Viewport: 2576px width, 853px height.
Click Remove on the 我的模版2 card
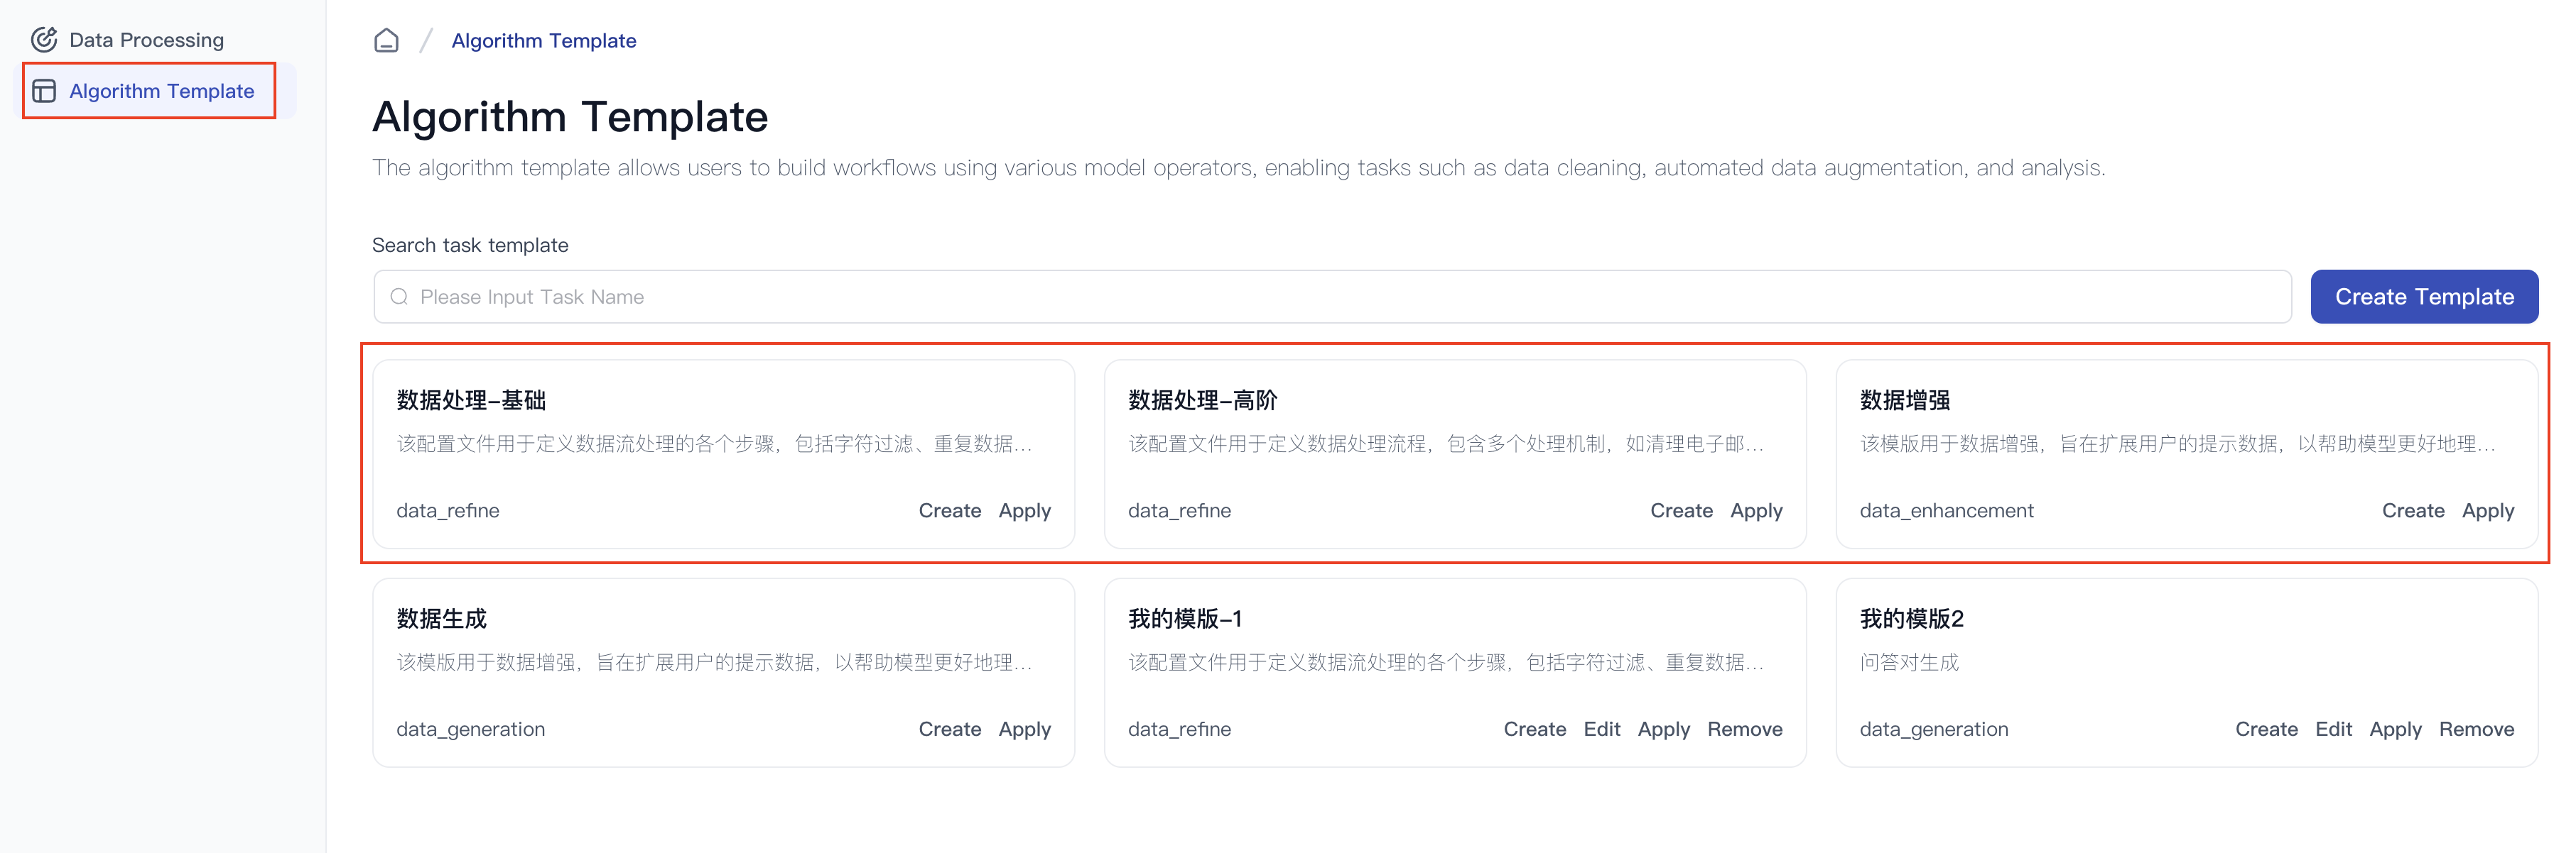pos(2476,729)
